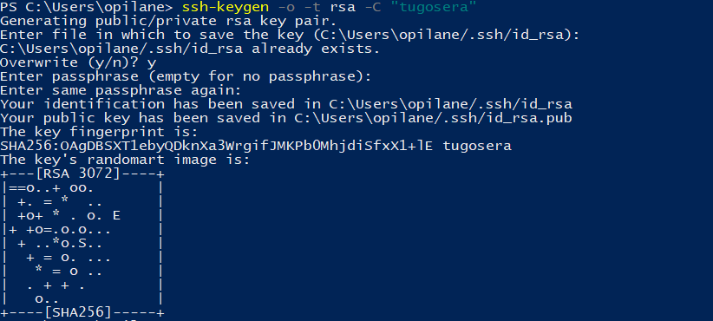Click the identification saved in id_rsa line
713x321 pixels.
click(x=286, y=105)
